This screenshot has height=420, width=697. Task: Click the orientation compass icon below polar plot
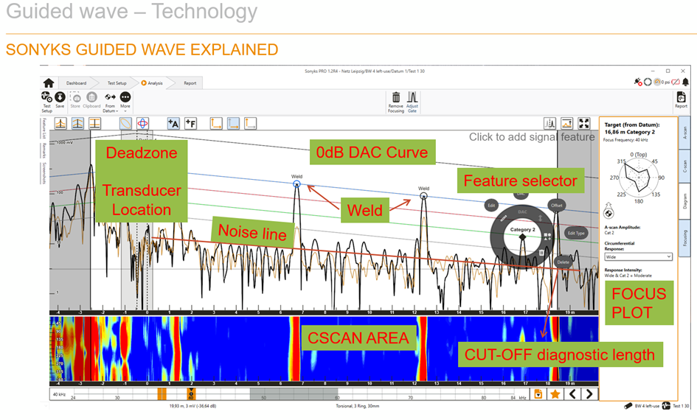(608, 210)
